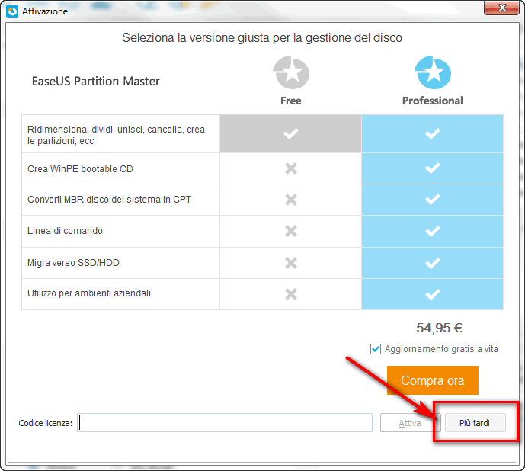Viewport: 525px width, 471px height.
Task: Click Free X mark for Linea di comando
Action: [291, 231]
